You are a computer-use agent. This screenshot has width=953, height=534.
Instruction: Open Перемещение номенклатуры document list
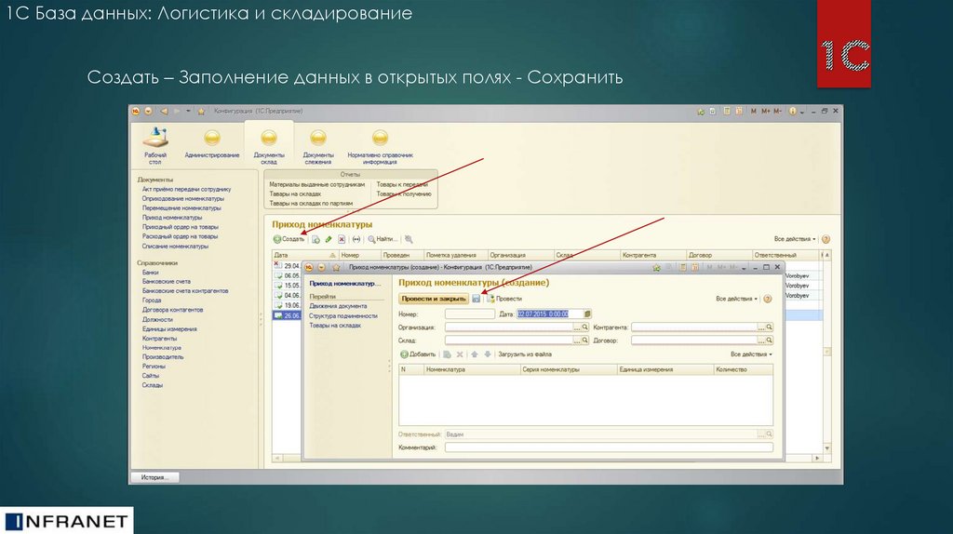181,208
